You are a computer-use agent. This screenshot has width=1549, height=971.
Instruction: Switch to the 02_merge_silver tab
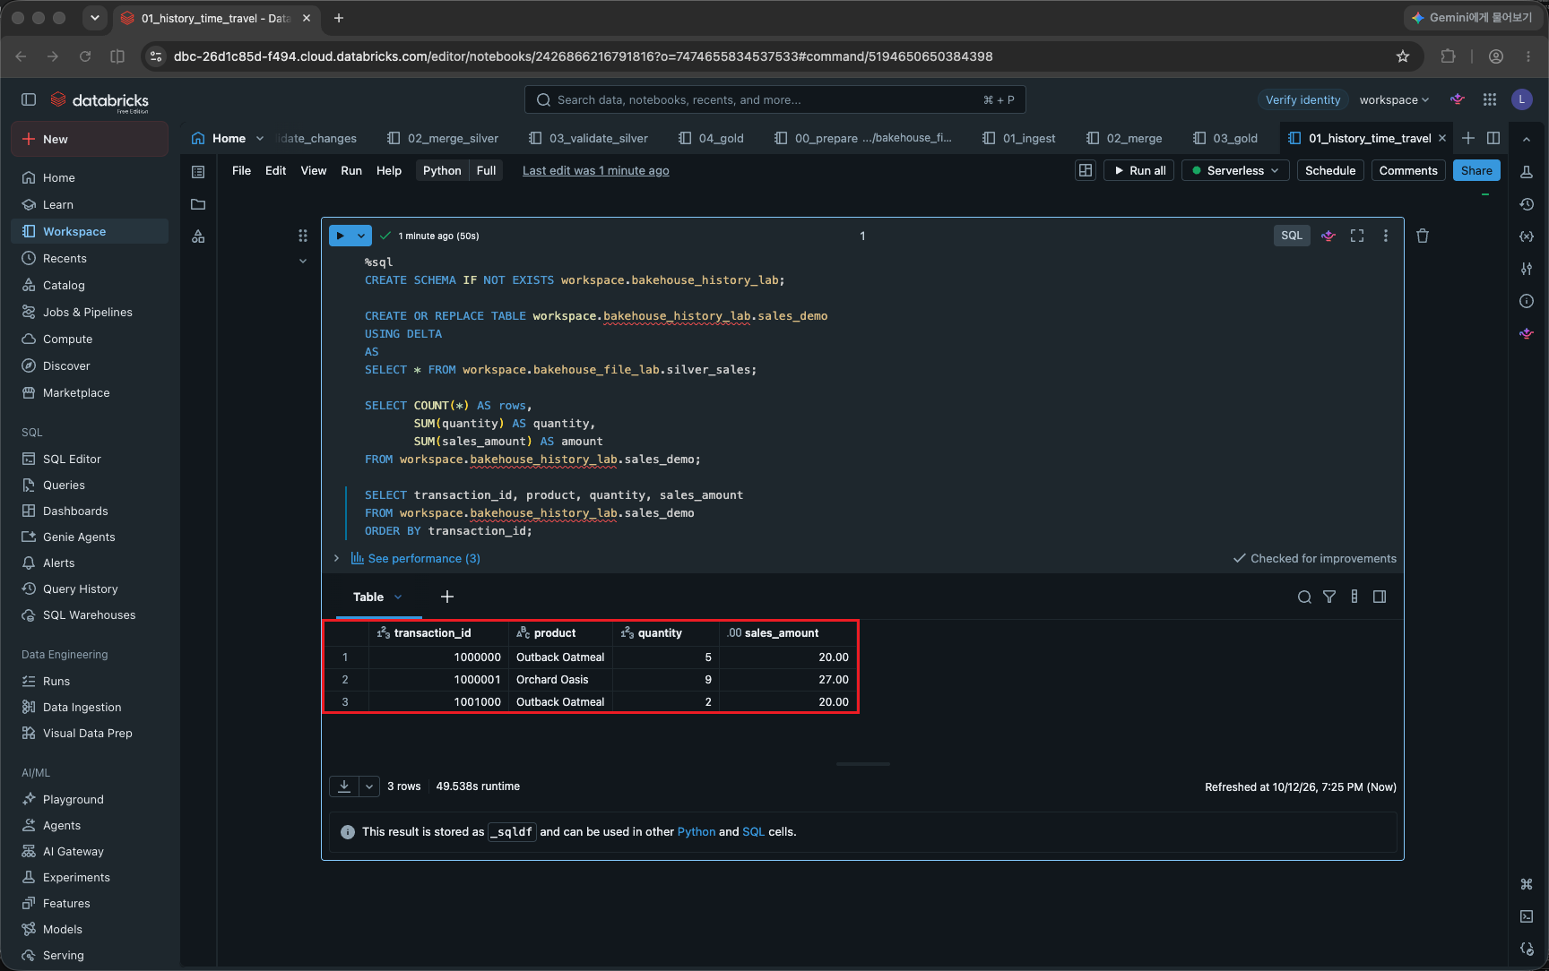tap(443, 138)
